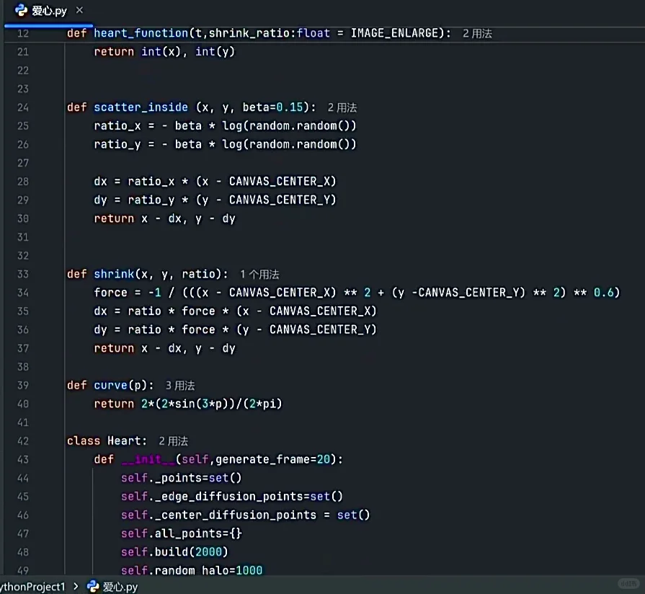The height and width of the screenshot is (594, 645).
Task: Show the '2 用法' hint for class Heart
Action: coord(173,441)
